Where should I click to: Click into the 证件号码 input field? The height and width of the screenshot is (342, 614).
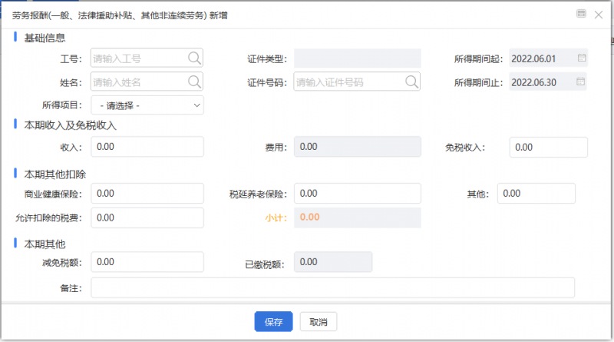coord(349,81)
